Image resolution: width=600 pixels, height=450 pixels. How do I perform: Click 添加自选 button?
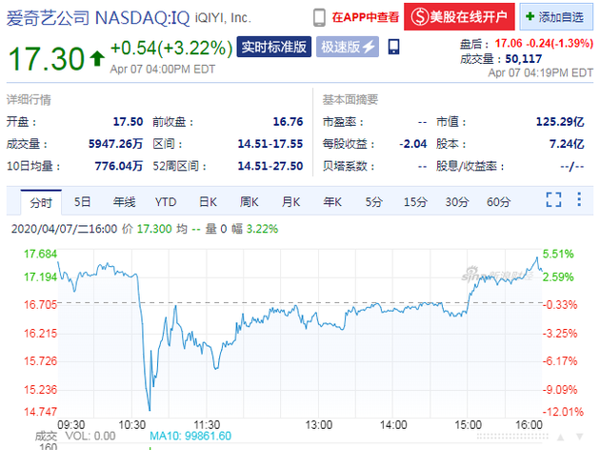pos(556,16)
